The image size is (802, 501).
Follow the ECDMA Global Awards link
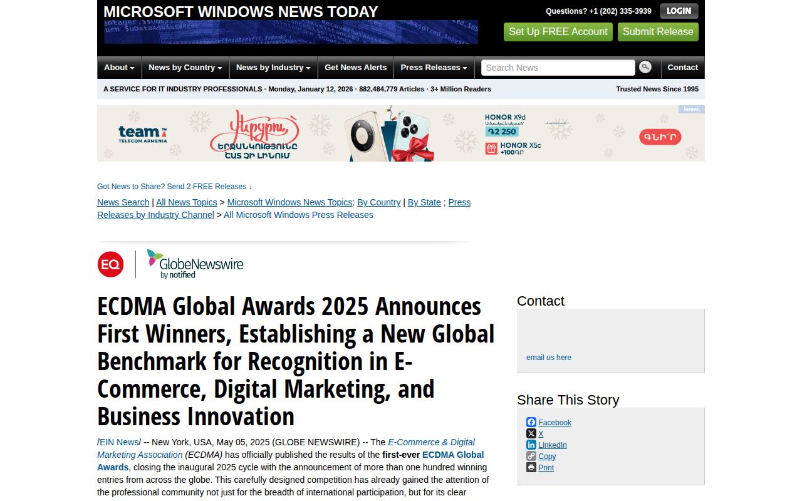pos(452,455)
